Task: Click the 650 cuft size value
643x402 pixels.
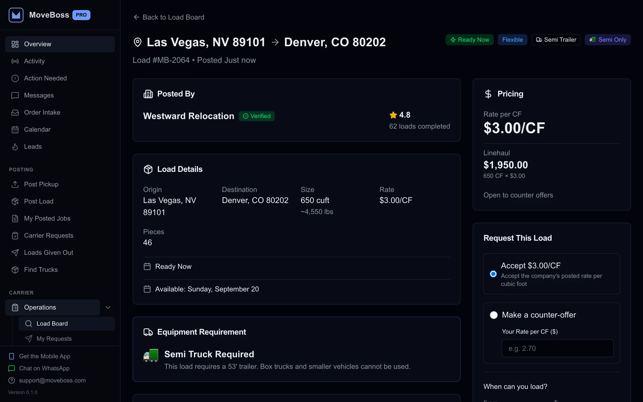Action: [315, 200]
